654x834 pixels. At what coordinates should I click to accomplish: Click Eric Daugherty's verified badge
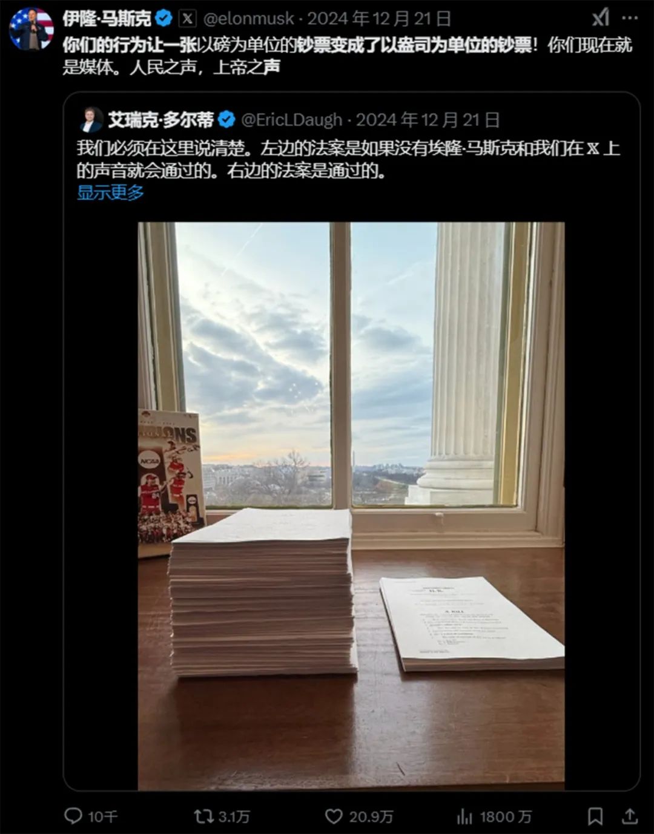click(x=226, y=120)
